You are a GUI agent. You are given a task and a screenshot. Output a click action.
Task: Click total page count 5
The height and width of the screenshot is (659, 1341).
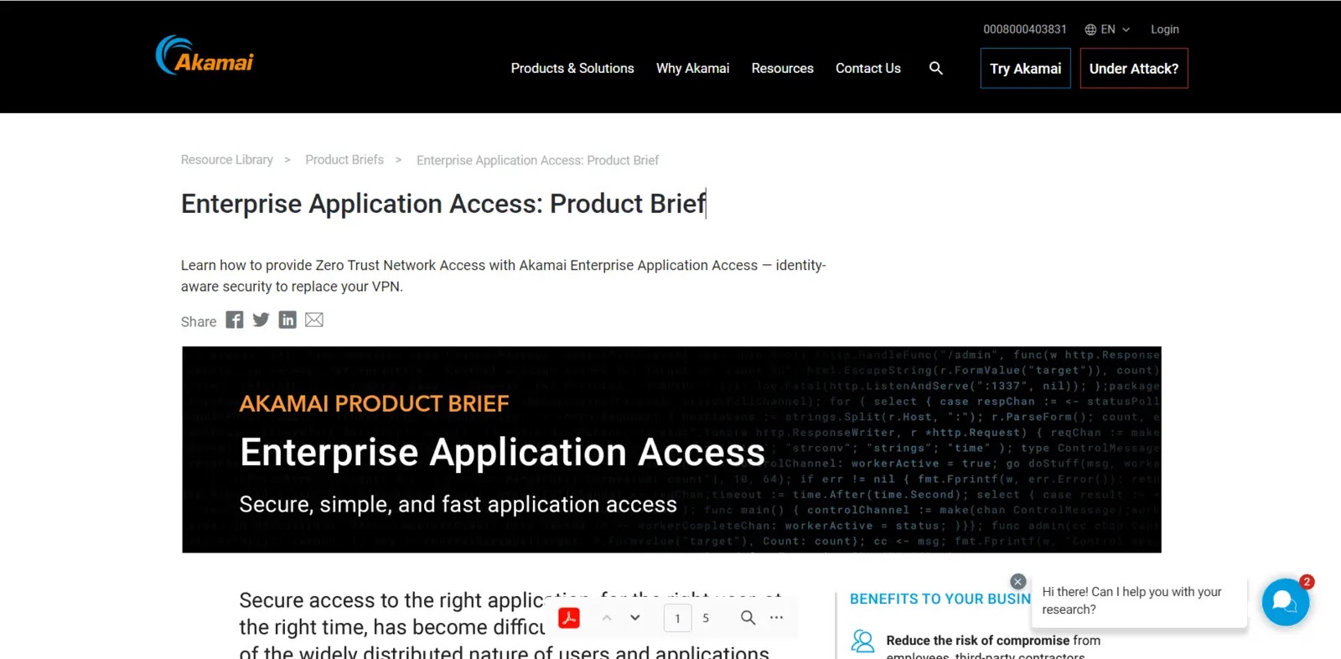[706, 618]
